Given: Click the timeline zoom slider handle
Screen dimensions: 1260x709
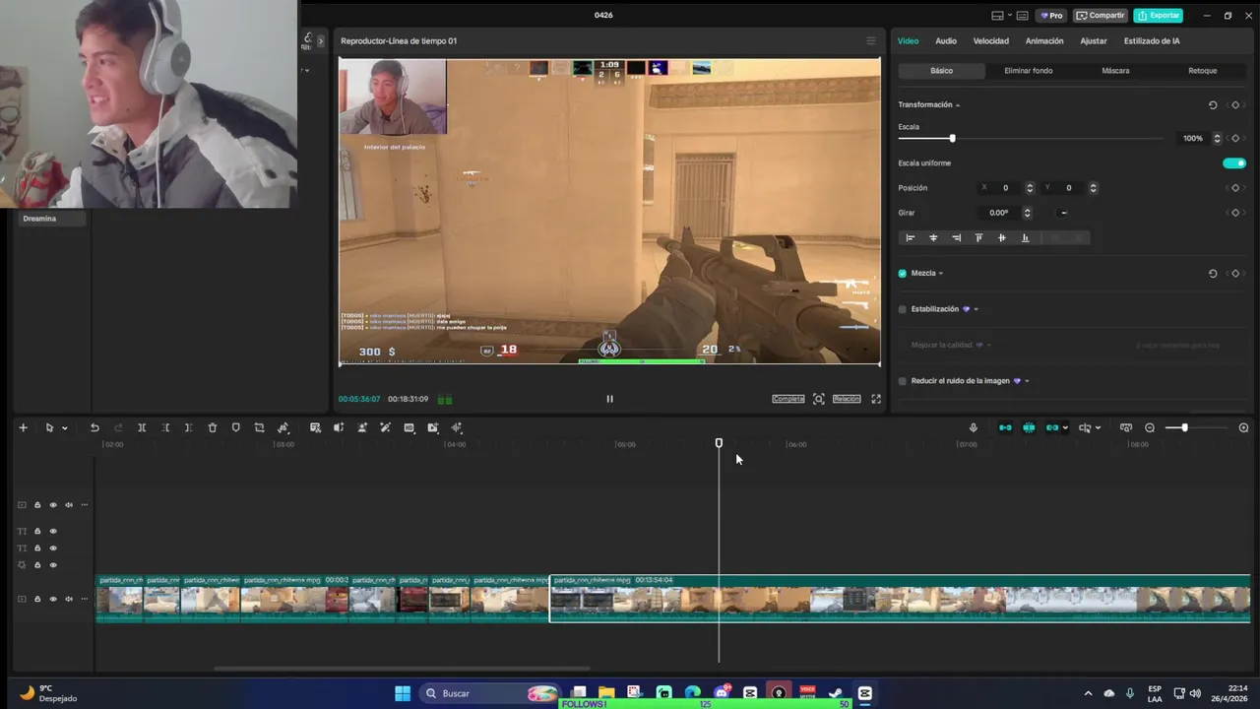Looking at the screenshot, I should [x=1184, y=427].
